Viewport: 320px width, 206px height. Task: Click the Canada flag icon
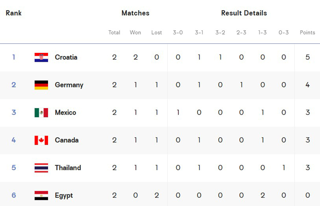click(41, 140)
